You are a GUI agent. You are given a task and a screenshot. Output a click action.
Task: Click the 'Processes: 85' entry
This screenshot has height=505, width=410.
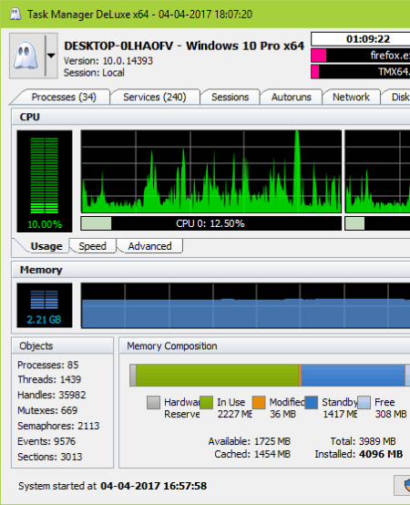click(48, 365)
